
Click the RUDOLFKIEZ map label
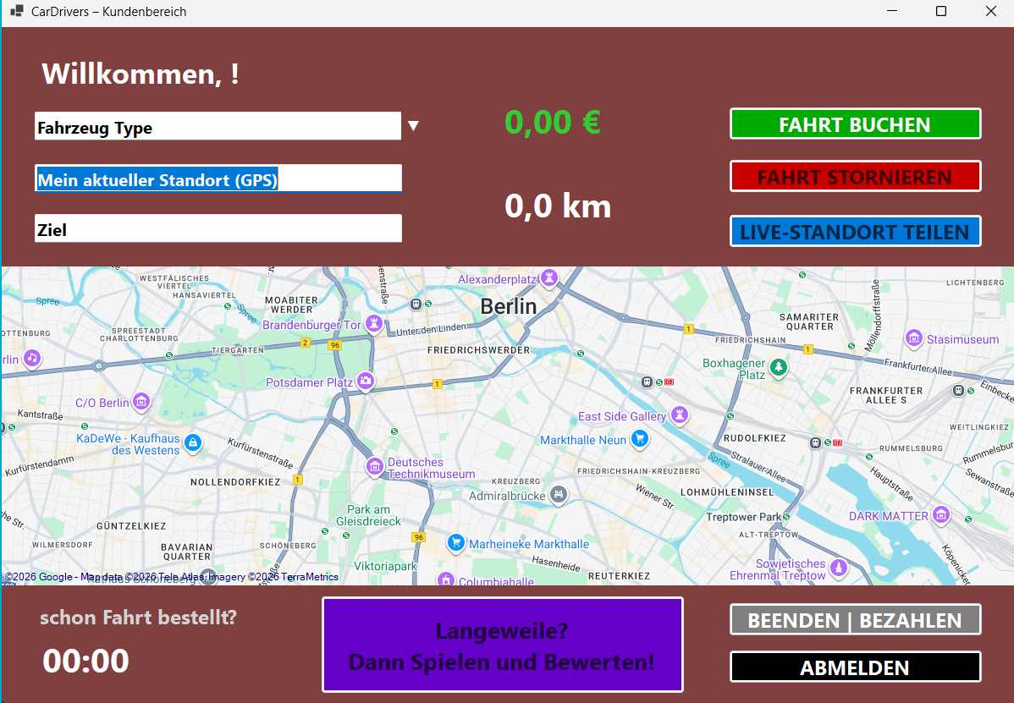(x=755, y=438)
